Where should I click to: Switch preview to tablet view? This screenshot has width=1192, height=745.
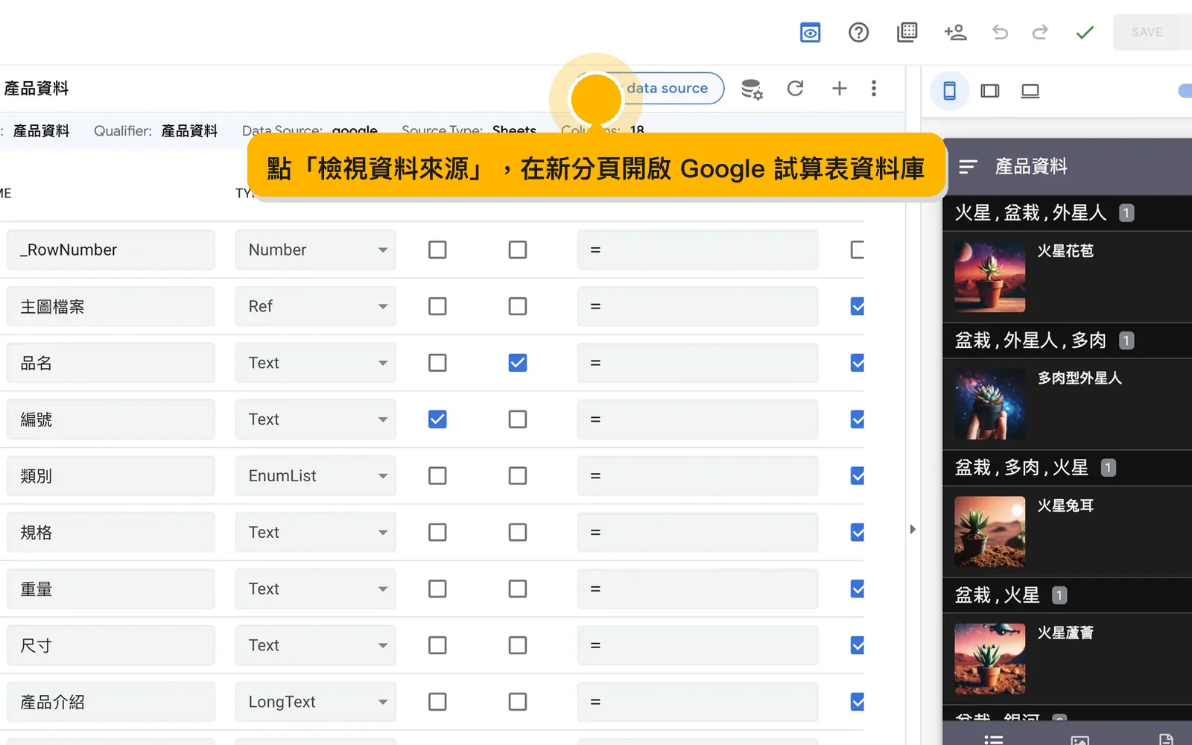(990, 91)
